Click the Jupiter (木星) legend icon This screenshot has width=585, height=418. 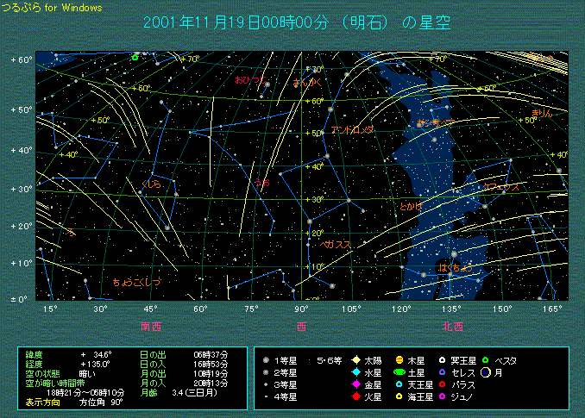(x=399, y=359)
